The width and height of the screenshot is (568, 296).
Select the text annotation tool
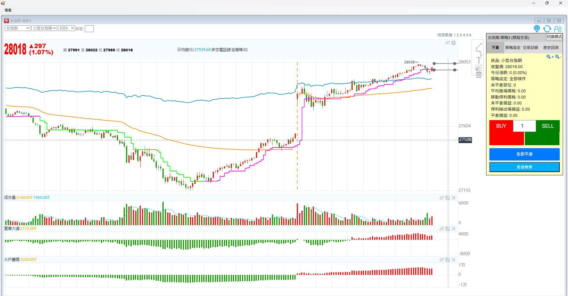479,60
